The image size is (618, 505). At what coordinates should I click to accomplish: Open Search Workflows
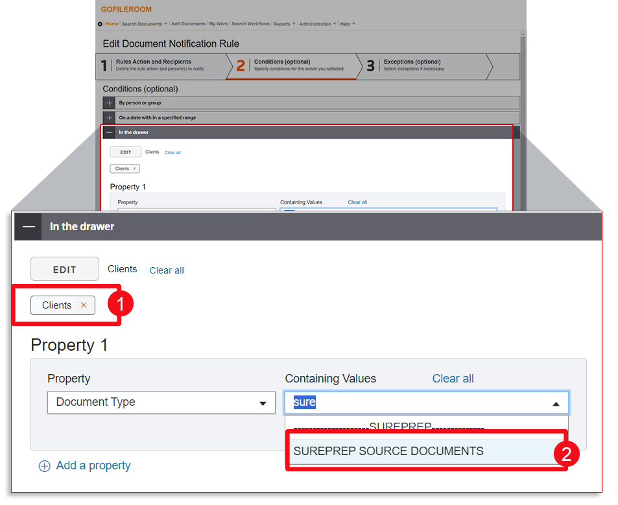(251, 23)
